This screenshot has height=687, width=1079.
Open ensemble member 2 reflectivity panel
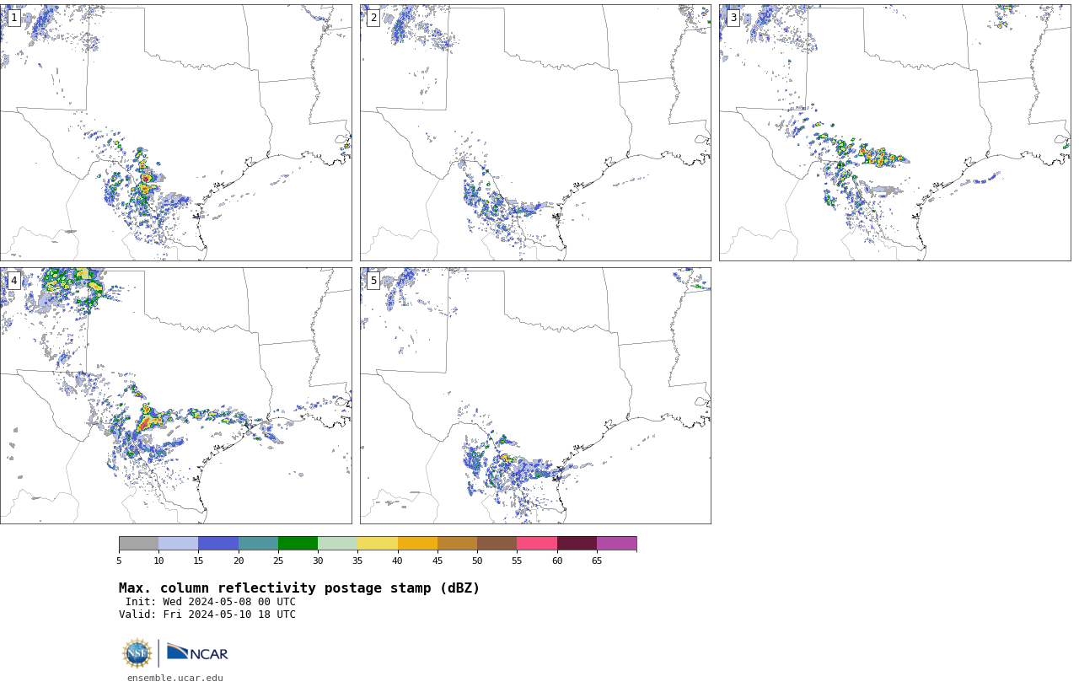tap(535, 132)
